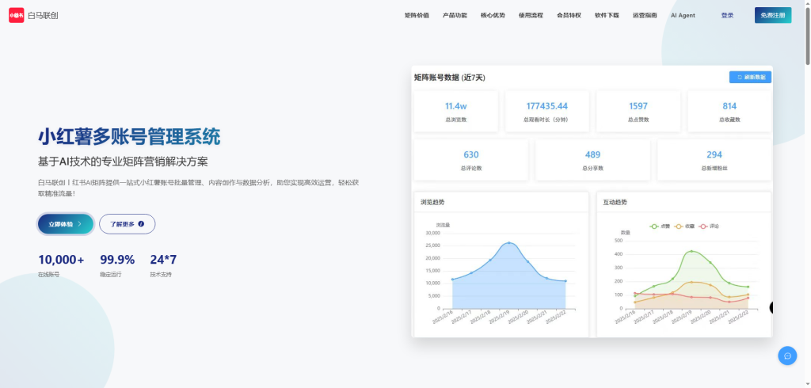Open 使用流程 navigation item

click(531, 16)
